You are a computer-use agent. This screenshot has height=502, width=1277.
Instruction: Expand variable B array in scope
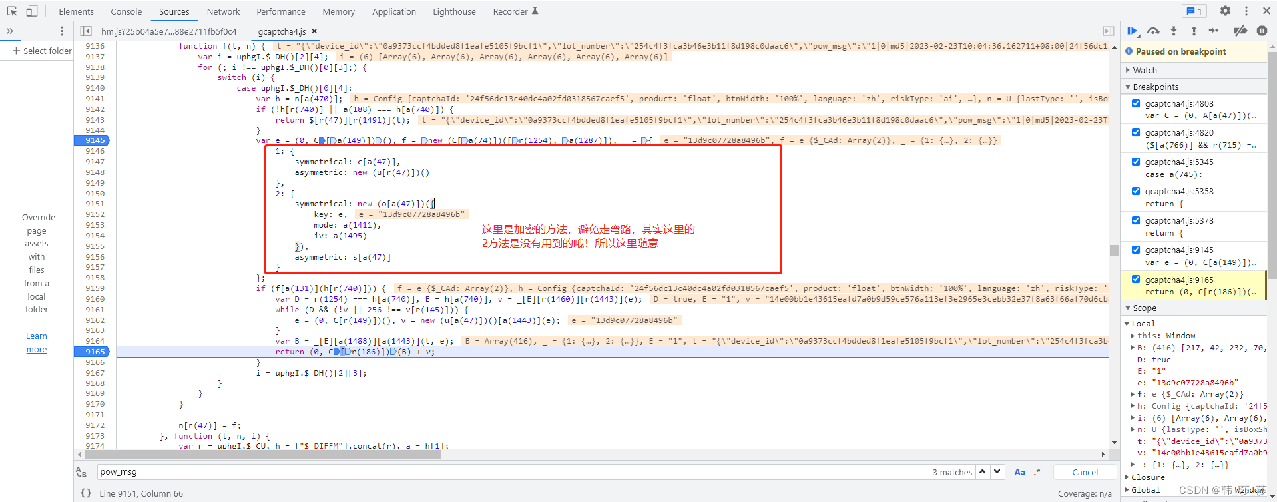tap(1133, 347)
